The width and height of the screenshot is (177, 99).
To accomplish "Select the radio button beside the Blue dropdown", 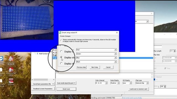I will coord(61,57).
